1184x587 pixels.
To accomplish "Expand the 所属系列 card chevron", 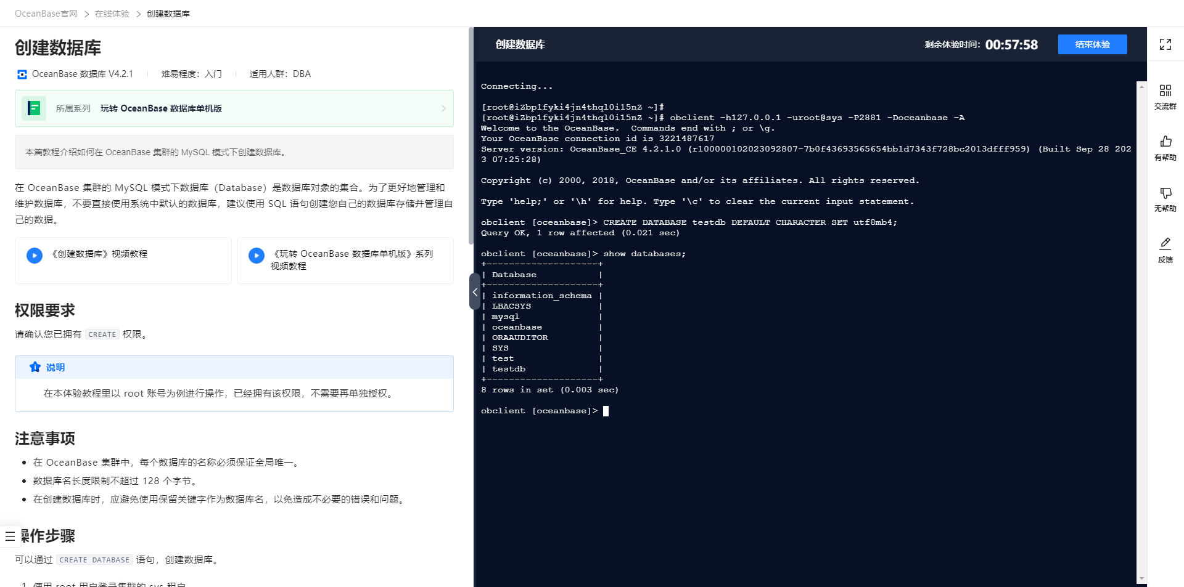I will coord(443,108).
